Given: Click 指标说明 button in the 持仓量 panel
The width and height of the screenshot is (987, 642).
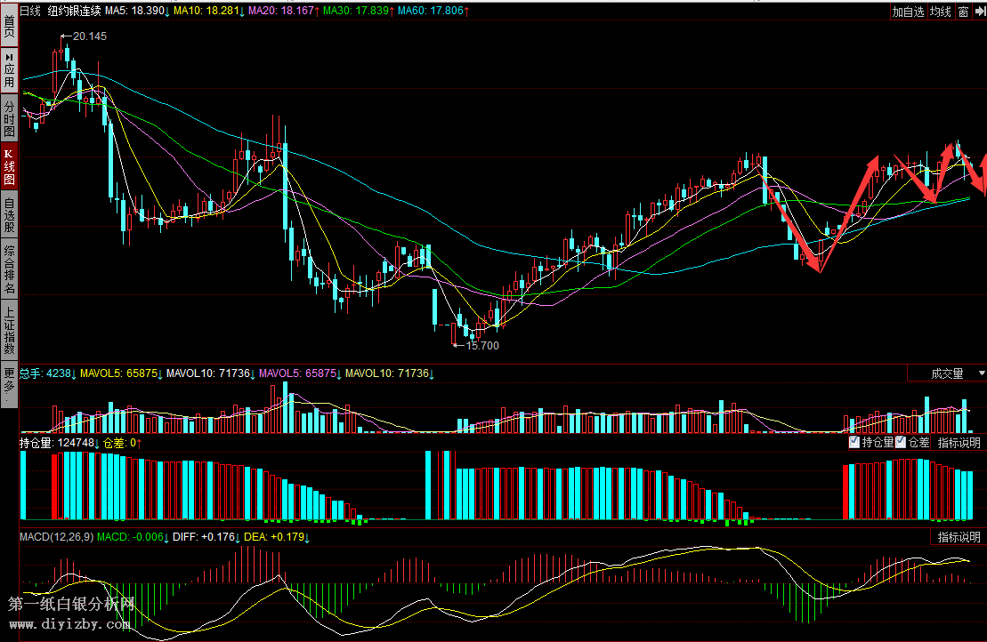Looking at the screenshot, I should point(959,442).
